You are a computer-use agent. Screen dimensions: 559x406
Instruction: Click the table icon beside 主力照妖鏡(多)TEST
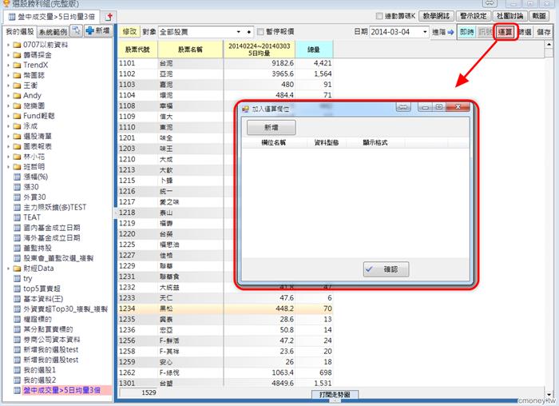click(x=17, y=207)
